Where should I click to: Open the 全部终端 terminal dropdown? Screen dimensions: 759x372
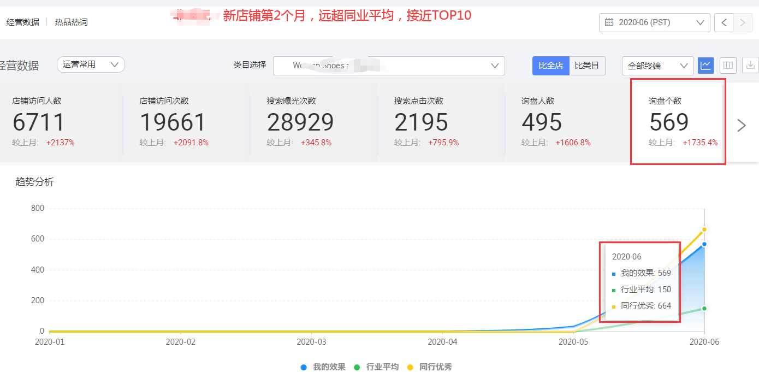pyautogui.click(x=657, y=65)
